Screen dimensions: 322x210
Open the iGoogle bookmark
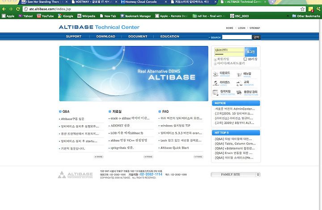pos(65,16)
